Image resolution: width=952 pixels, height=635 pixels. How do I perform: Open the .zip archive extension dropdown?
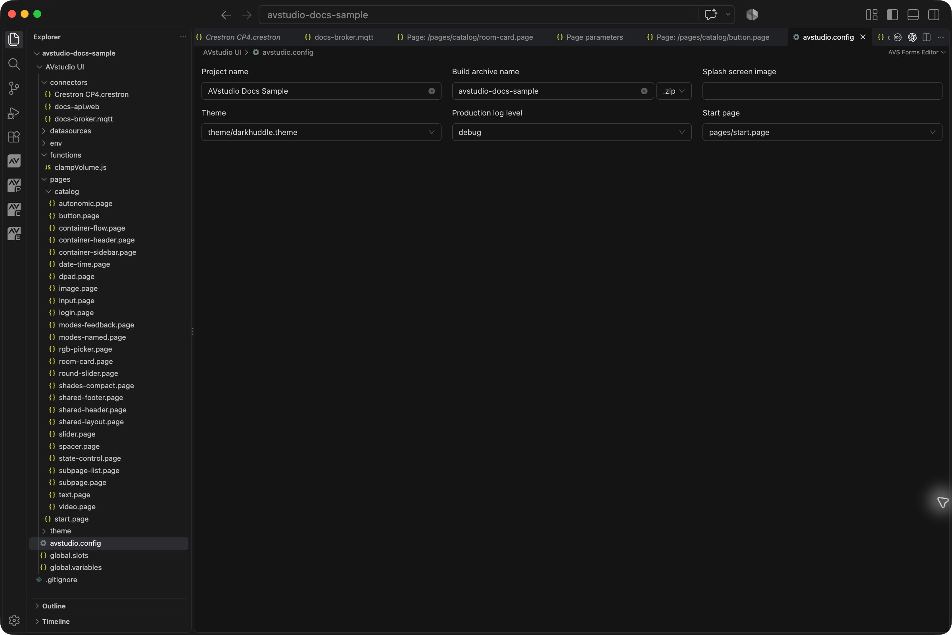(674, 91)
